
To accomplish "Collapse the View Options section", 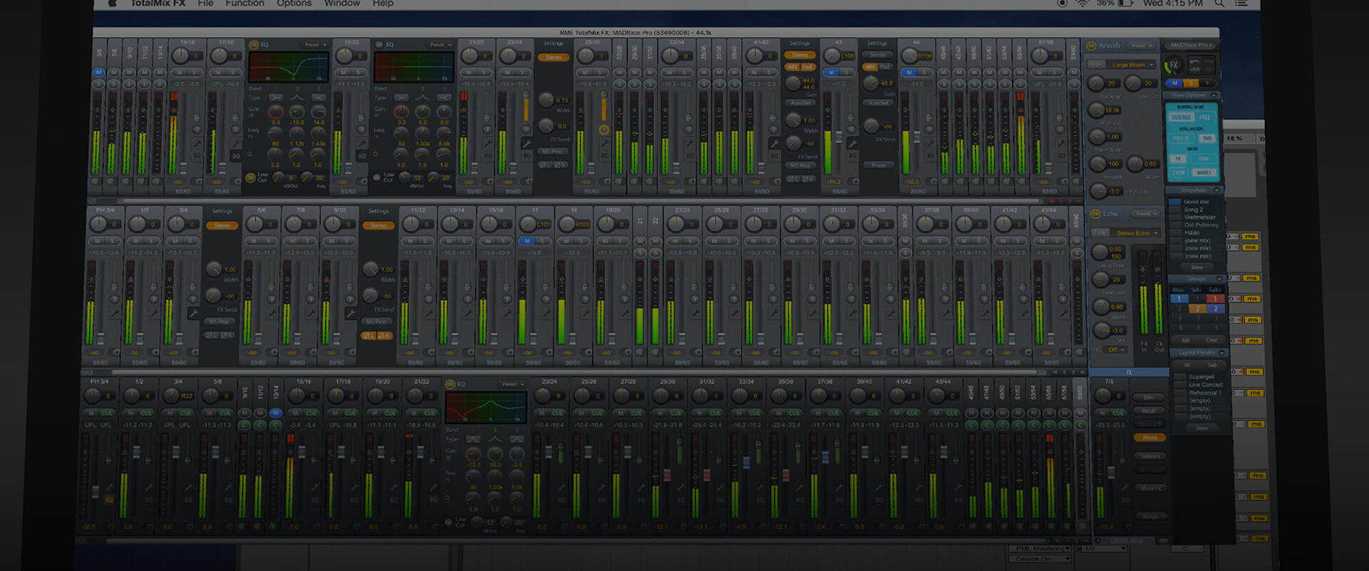I will (x=1213, y=95).
